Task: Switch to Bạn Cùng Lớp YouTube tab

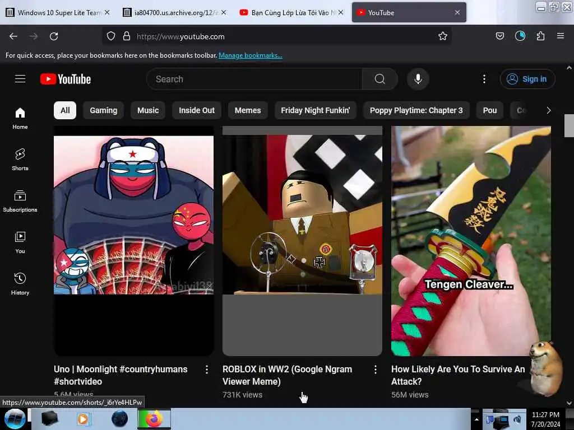Action: coord(291,12)
